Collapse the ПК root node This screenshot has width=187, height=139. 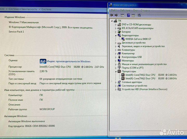point(112,21)
